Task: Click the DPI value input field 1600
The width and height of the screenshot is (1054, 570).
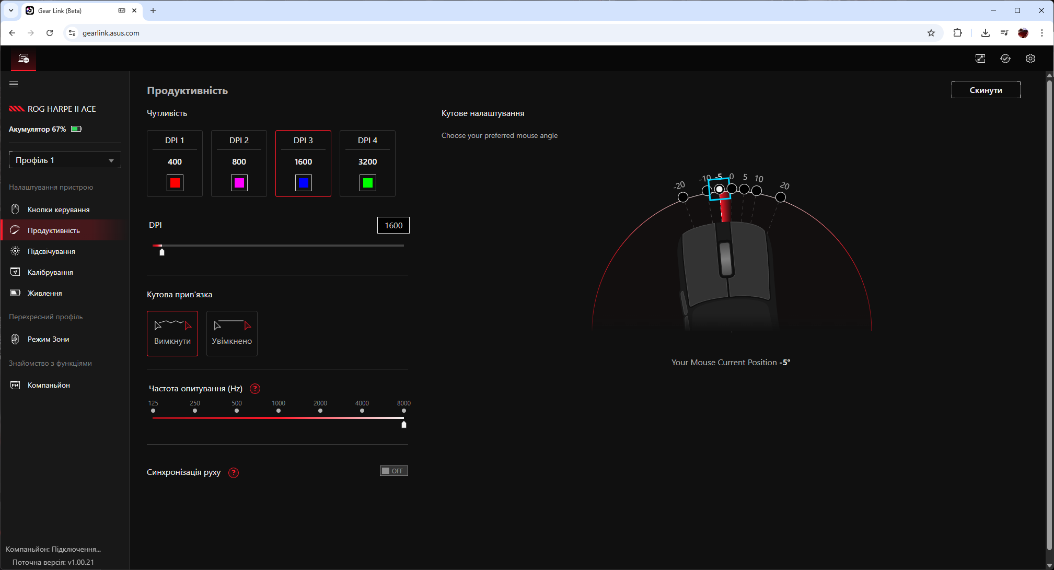Action: pos(393,225)
